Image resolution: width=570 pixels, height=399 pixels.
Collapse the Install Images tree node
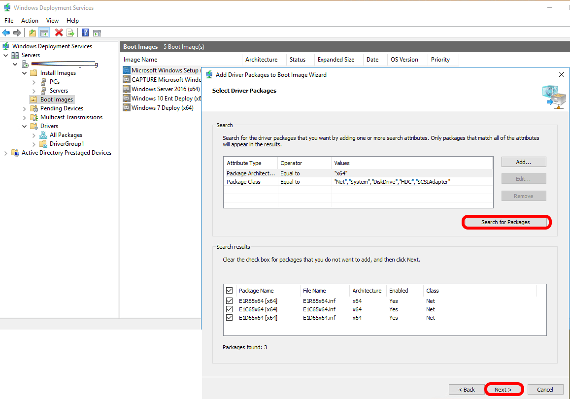click(25, 73)
